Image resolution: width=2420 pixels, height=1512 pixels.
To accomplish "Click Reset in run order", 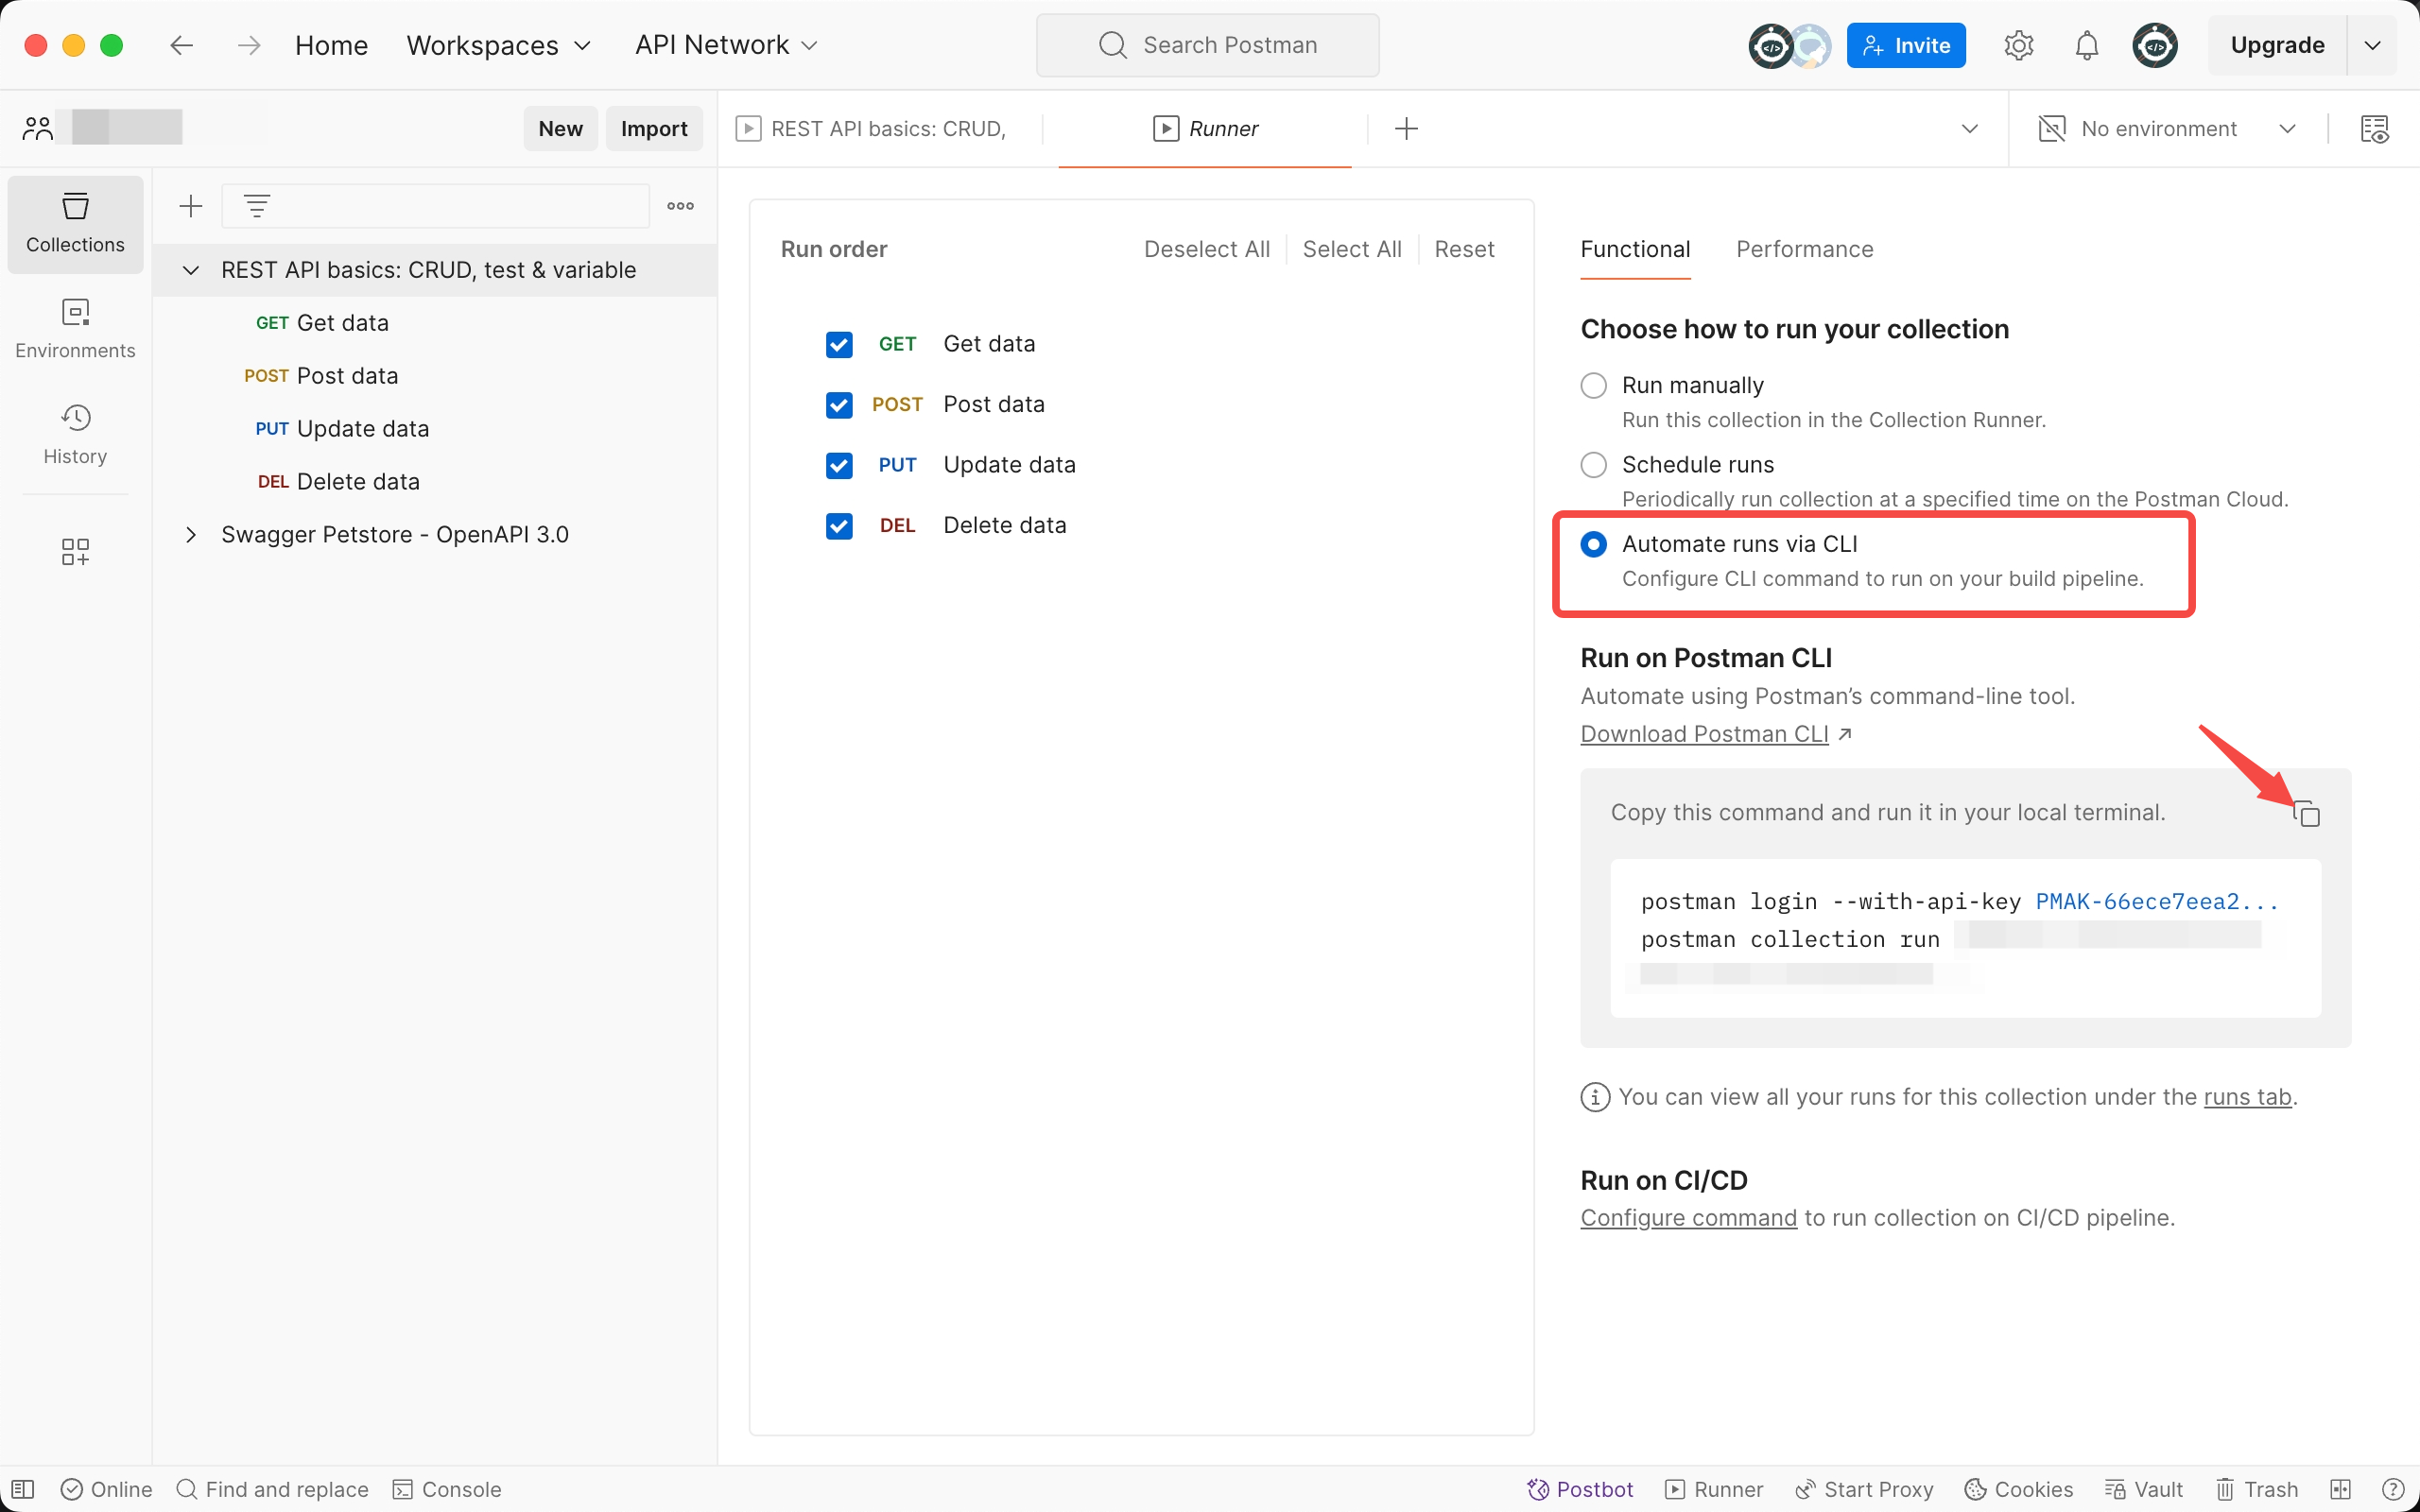I will pyautogui.click(x=1464, y=249).
